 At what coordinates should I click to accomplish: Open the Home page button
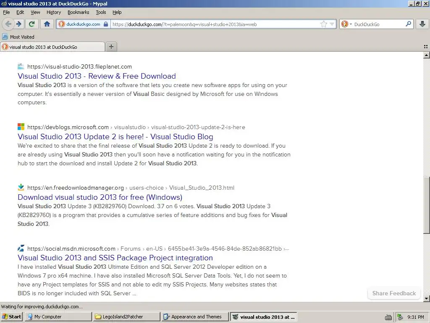[47, 24]
